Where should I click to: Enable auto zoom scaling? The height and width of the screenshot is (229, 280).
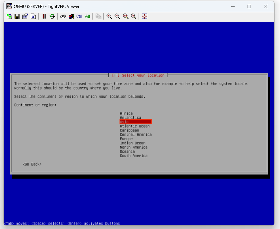click(x=134, y=16)
